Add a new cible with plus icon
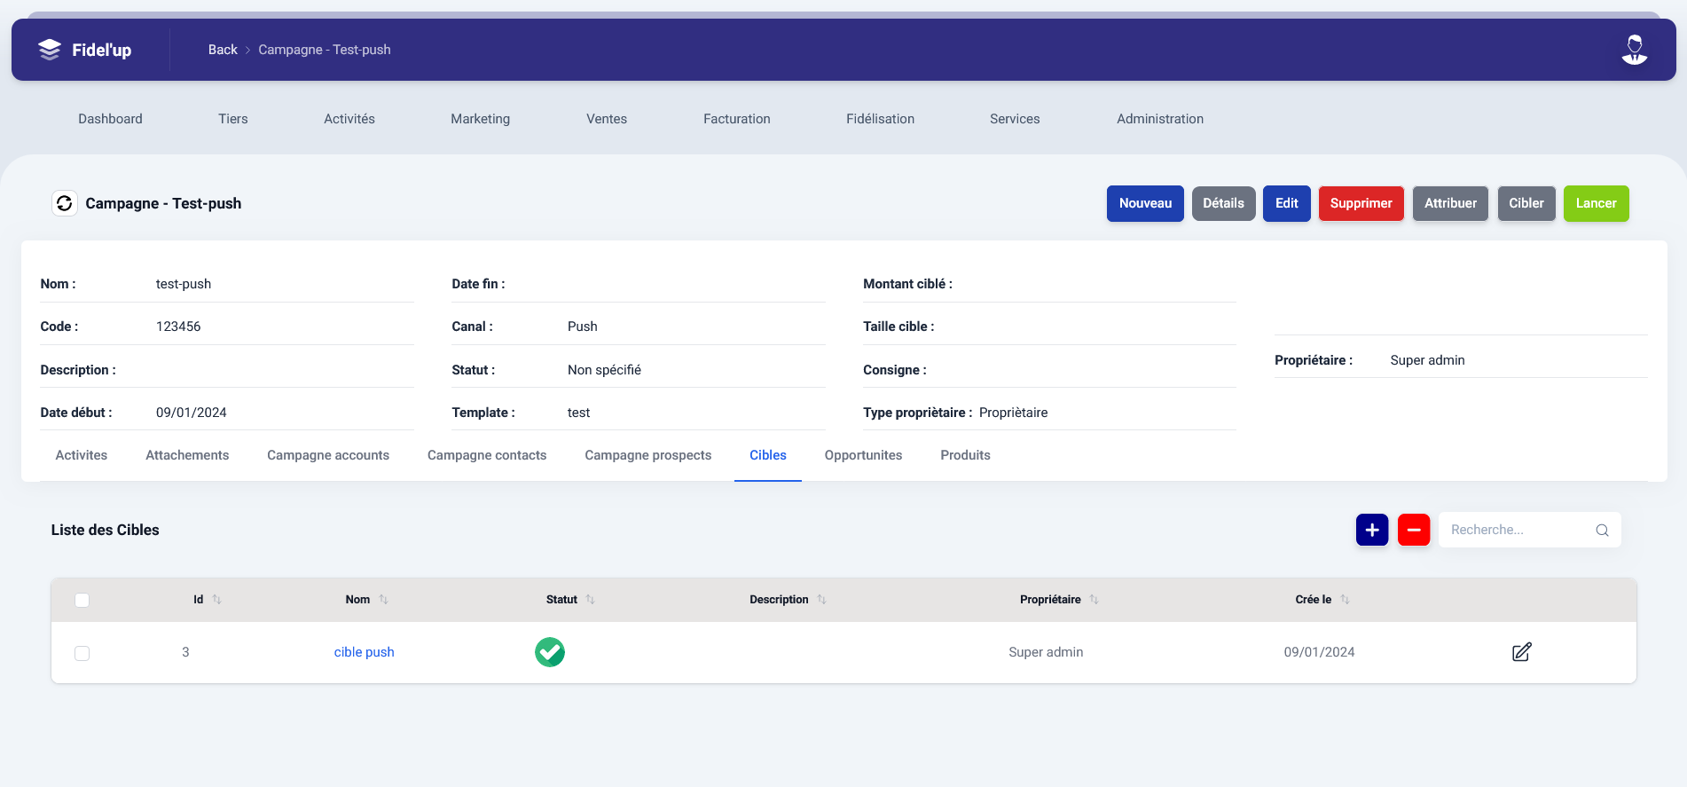 click(x=1371, y=530)
